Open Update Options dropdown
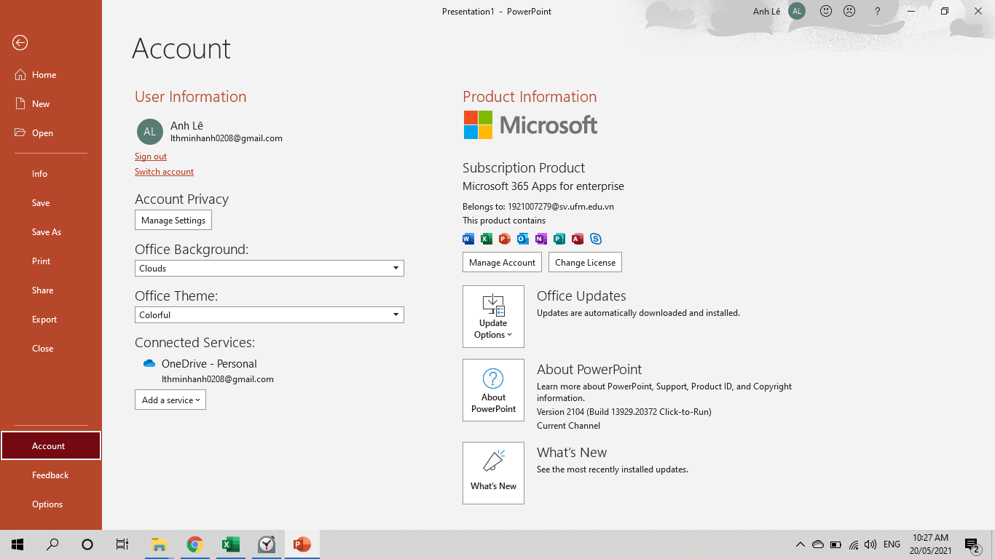Image resolution: width=995 pixels, height=559 pixels. tap(493, 317)
